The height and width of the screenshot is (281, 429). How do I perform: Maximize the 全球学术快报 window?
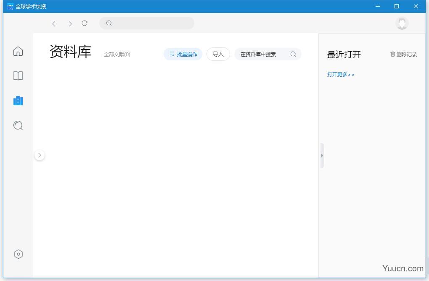coord(397,6)
